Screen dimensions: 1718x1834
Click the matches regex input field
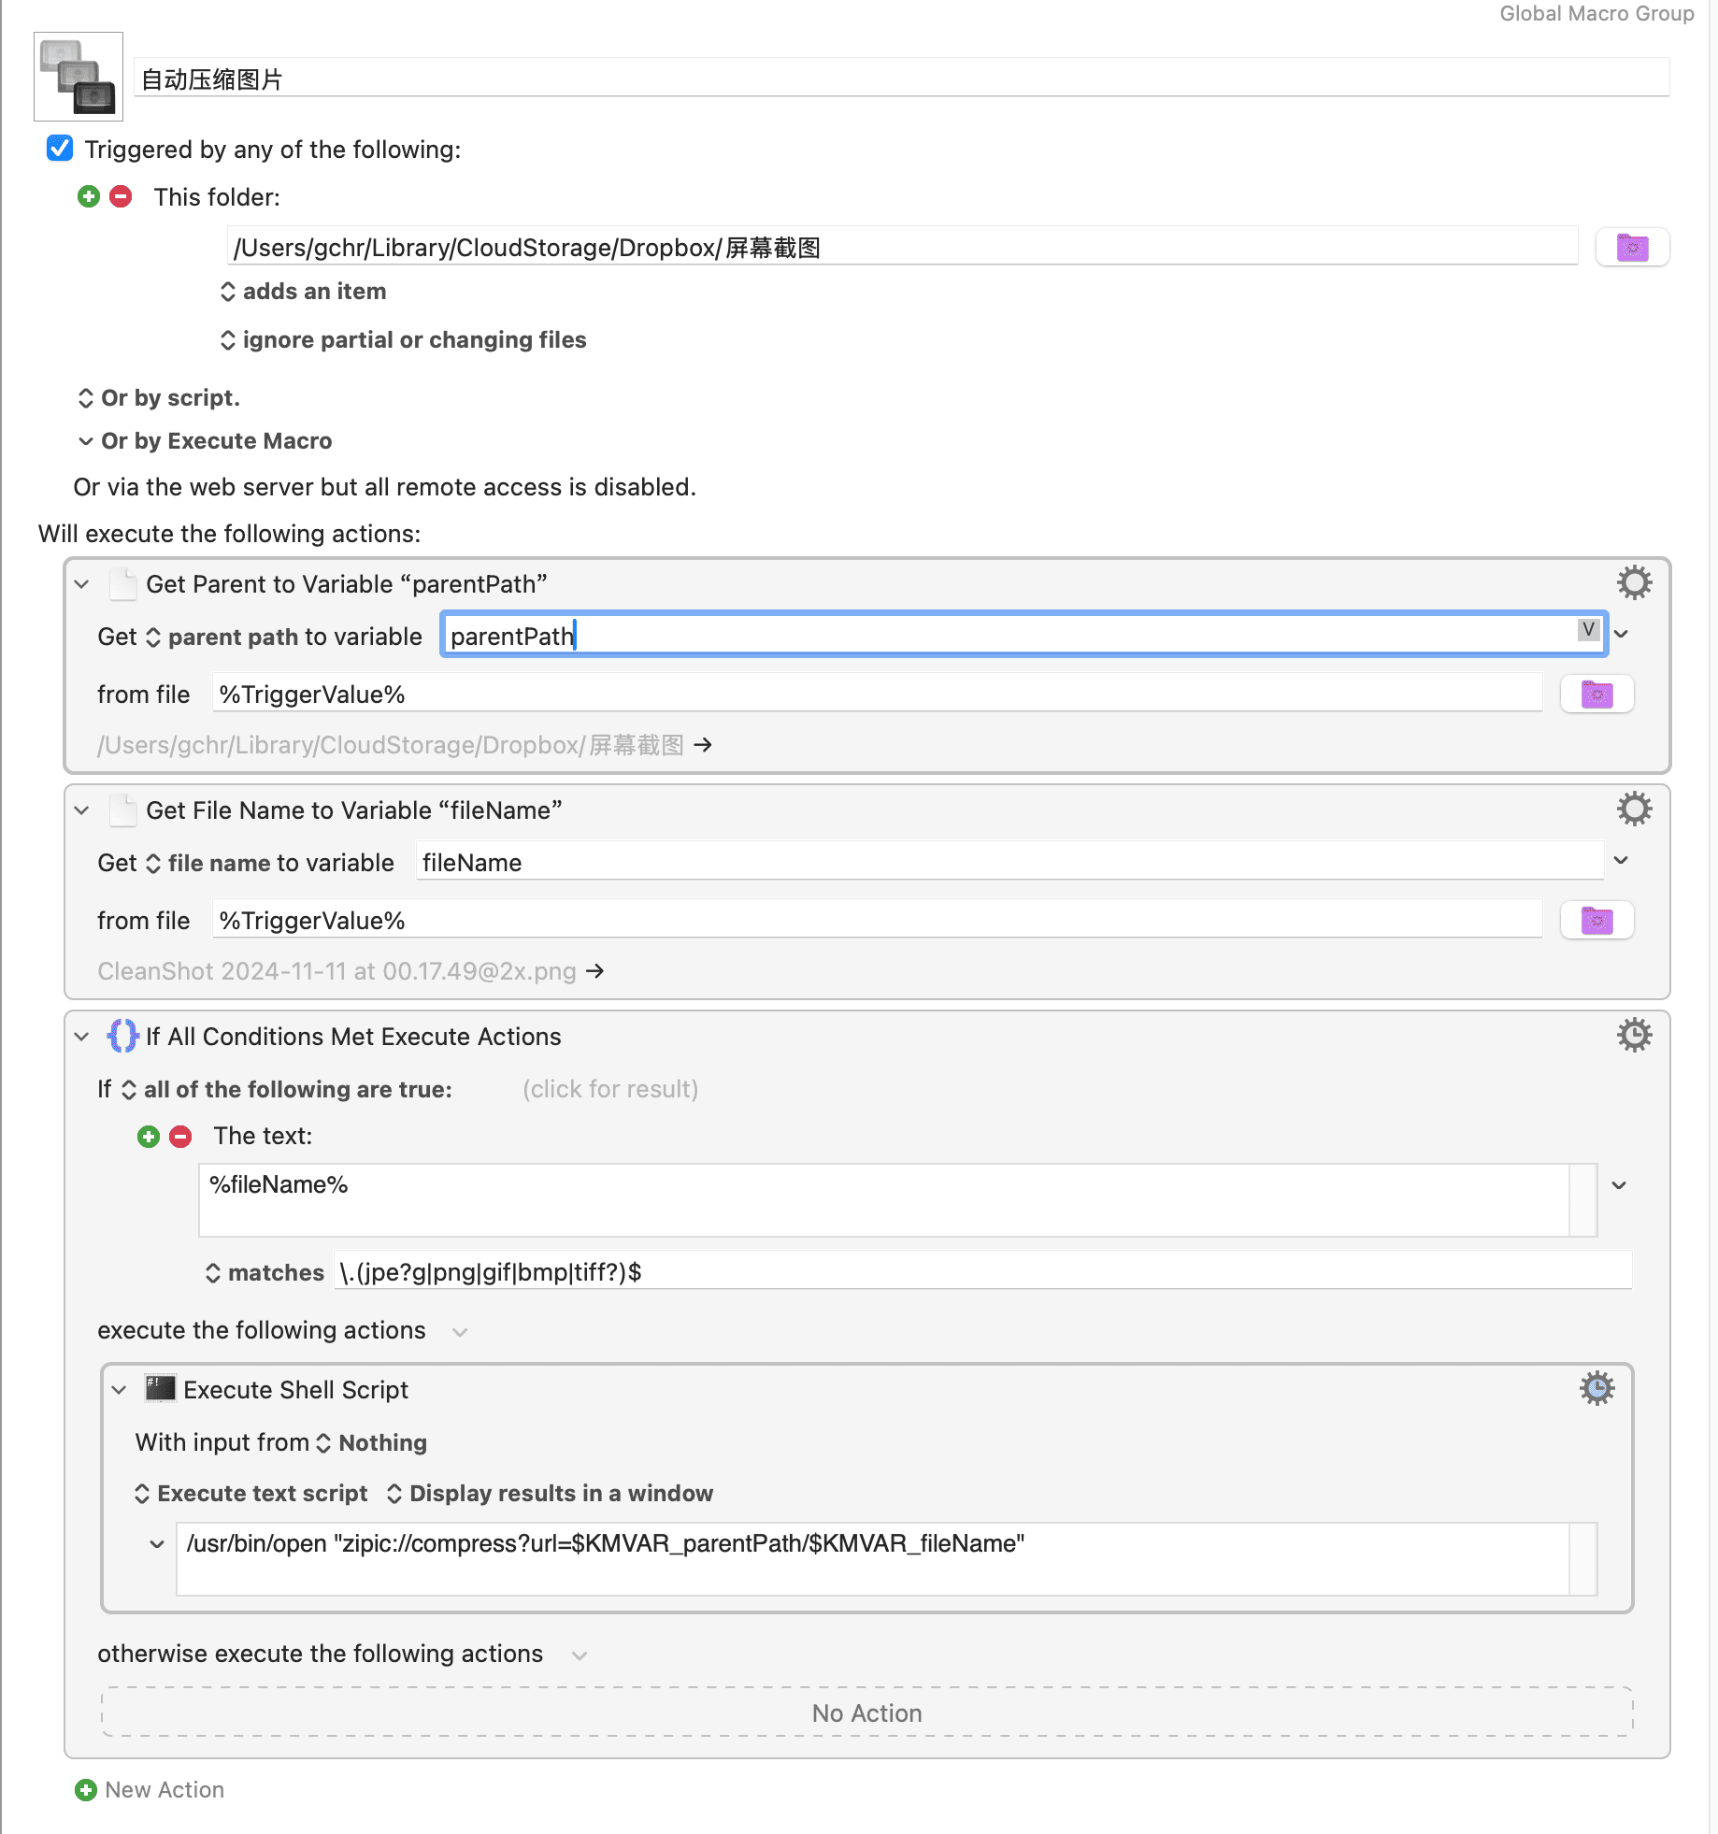[983, 1272]
